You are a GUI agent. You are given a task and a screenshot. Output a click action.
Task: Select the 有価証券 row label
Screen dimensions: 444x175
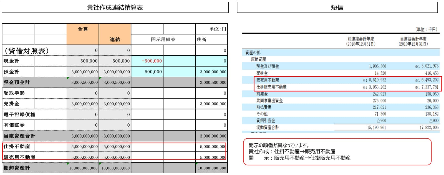point(14,125)
